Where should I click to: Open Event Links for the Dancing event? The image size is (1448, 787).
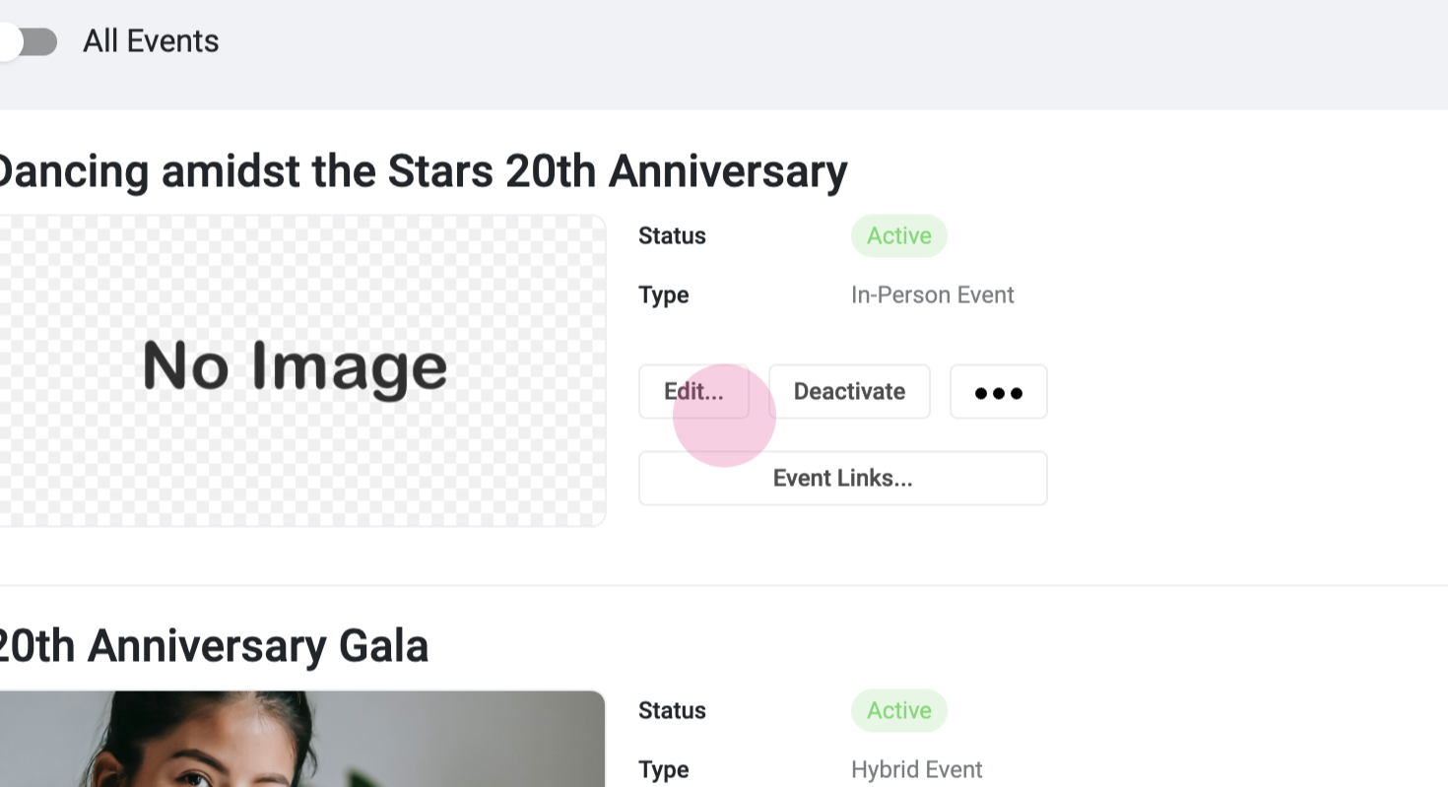coord(842,479)
